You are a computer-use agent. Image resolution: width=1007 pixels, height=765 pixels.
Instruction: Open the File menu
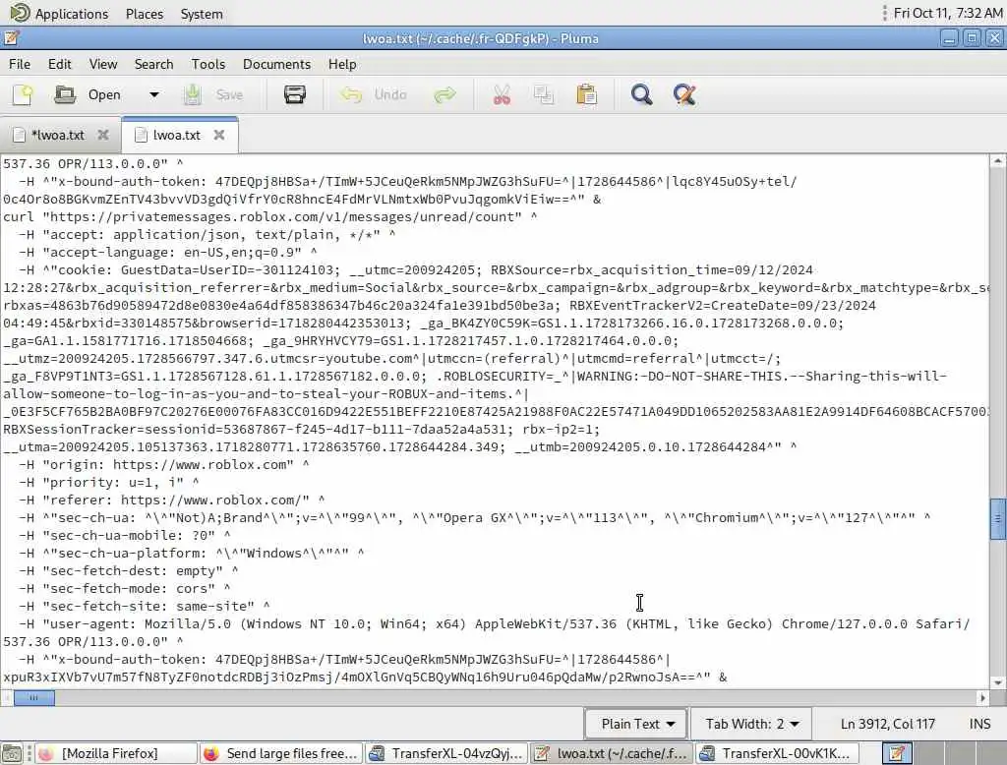[20, 64]
